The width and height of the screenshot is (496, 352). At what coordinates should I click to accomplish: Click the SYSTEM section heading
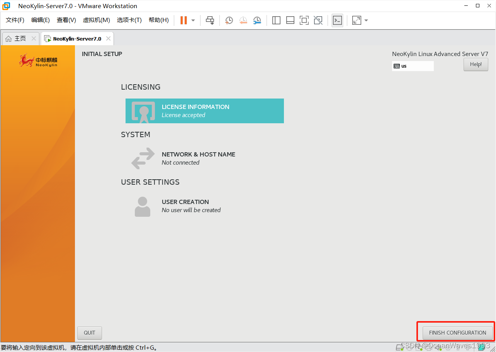pos(136,134)
